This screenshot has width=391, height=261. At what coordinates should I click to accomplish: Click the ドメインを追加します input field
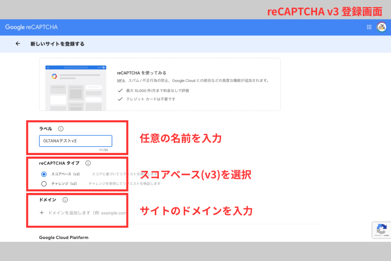(87, 213)
